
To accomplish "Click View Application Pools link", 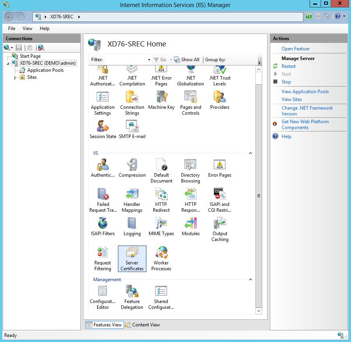I will click(305, 92).
